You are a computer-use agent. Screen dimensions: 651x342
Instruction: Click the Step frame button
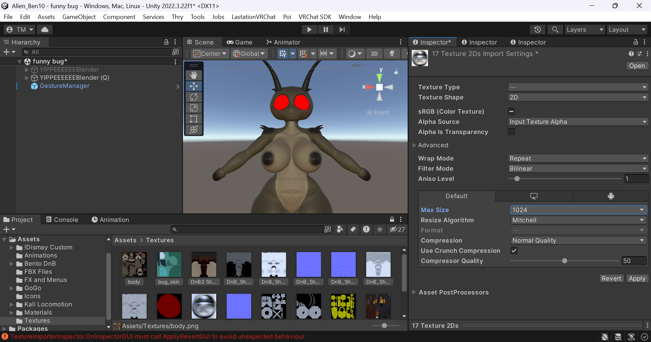[342, 30]
